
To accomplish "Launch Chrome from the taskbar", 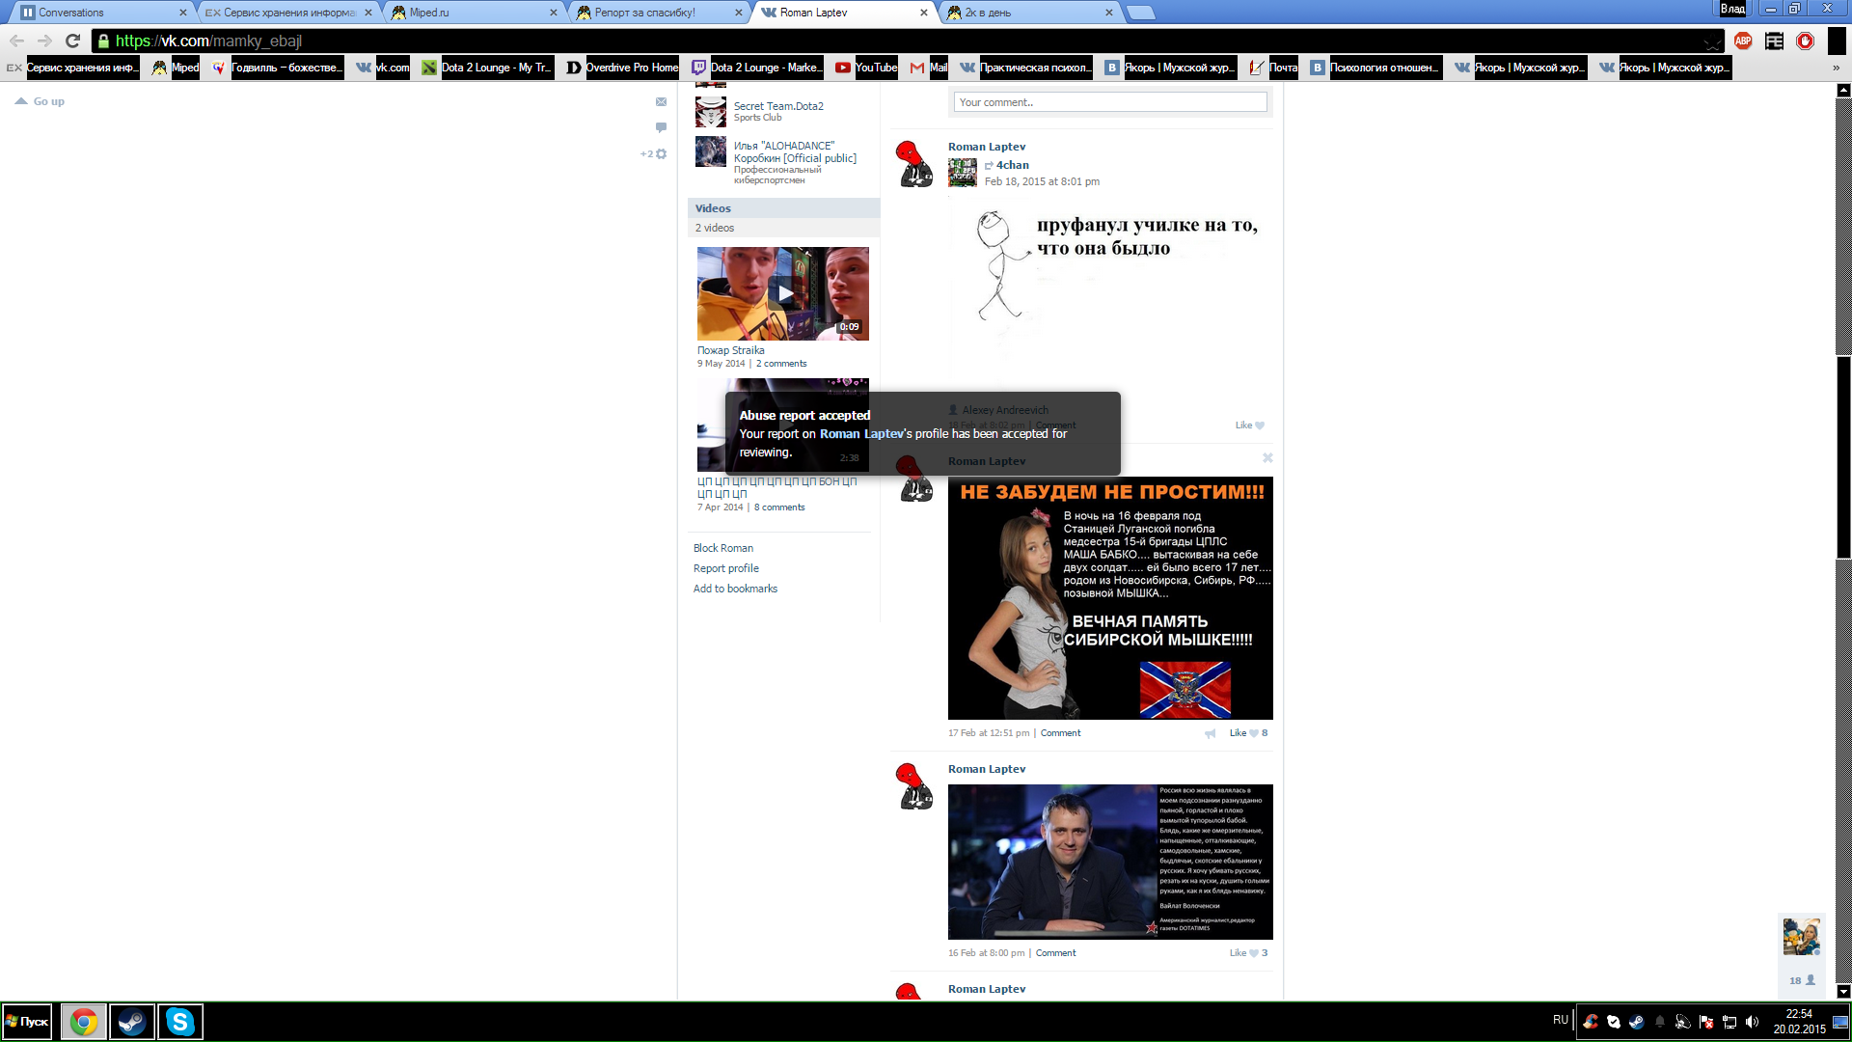I will point(84,1022).
